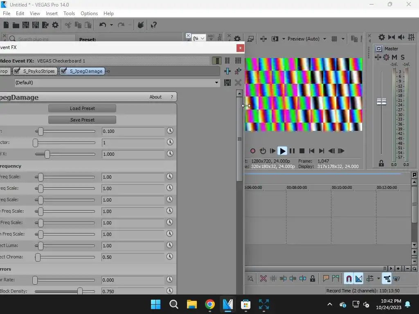Open Tools menu
This screenshot has width=419, height=314.
coord(69,13)
